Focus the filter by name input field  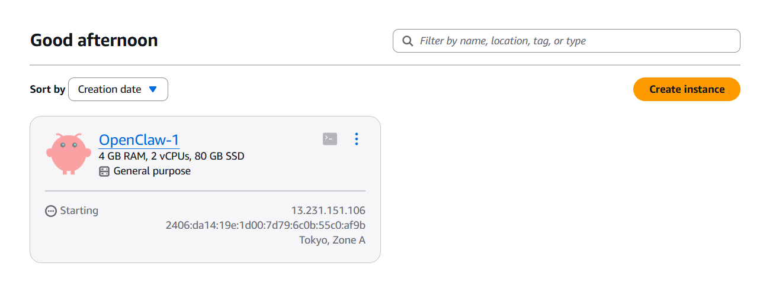(x=575, y=41)
